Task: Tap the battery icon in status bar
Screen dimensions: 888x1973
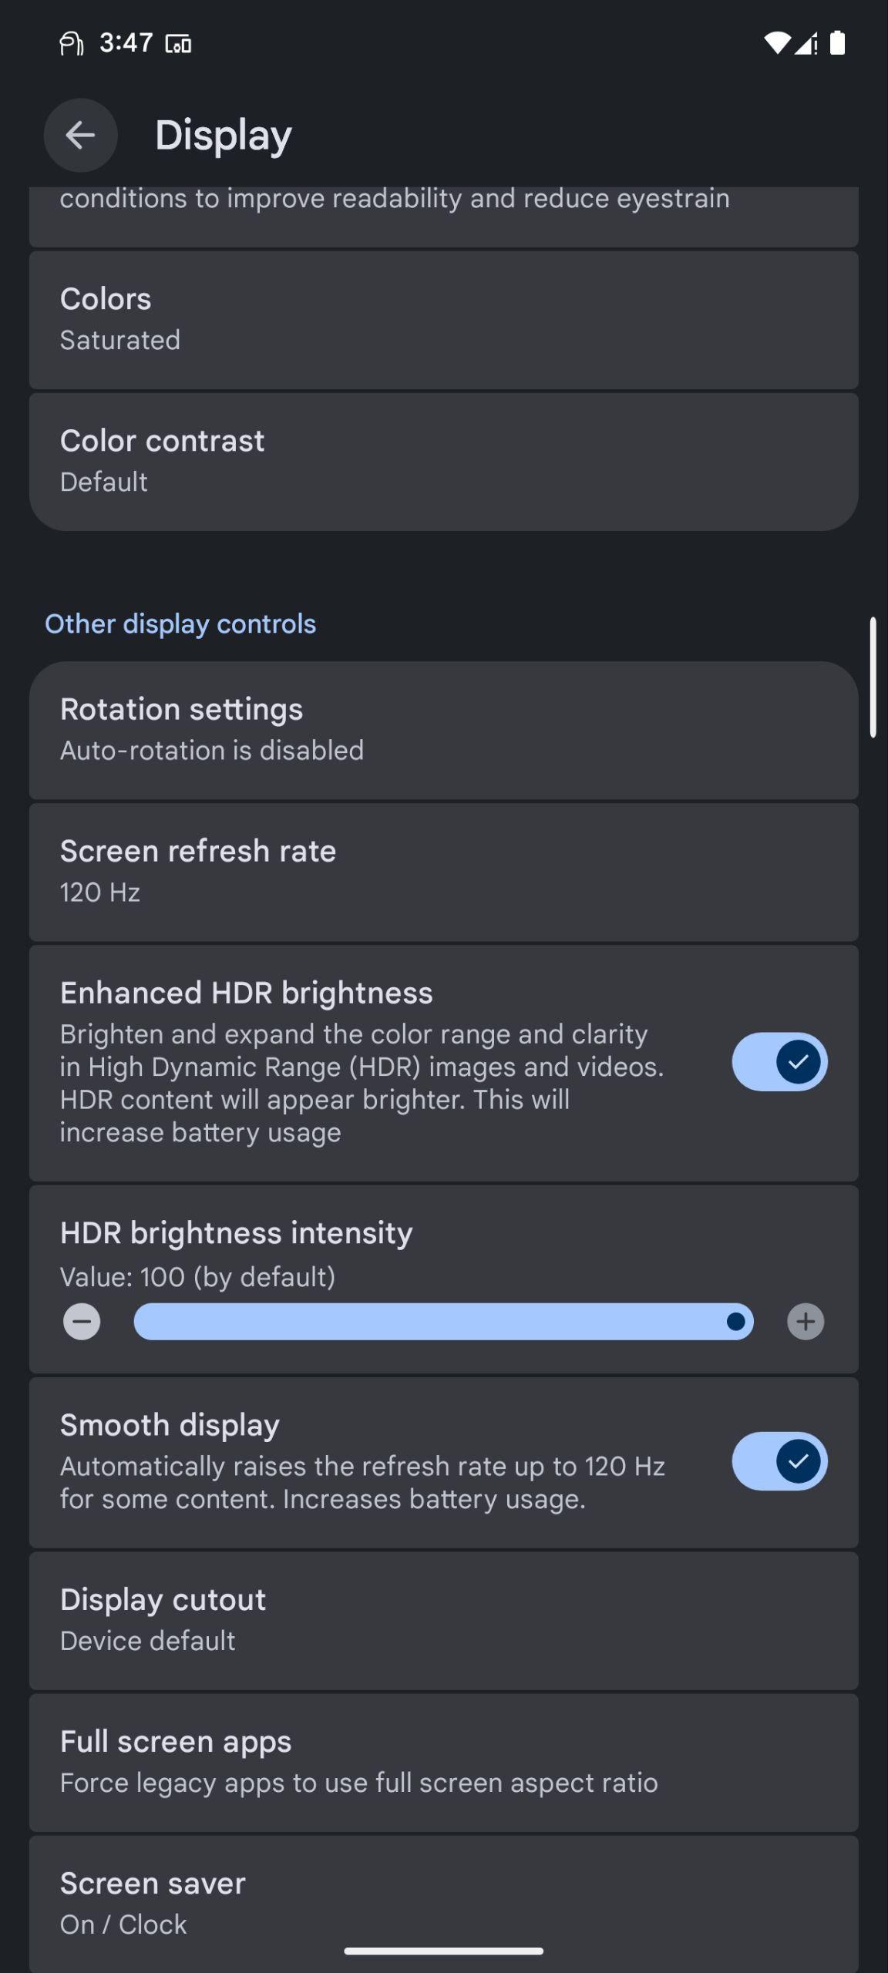Action: (x=837, y=43)
